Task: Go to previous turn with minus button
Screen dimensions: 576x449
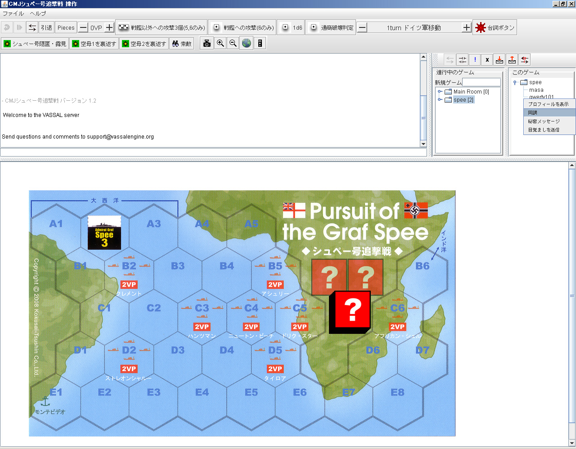Action: click(x=362, y=27)
